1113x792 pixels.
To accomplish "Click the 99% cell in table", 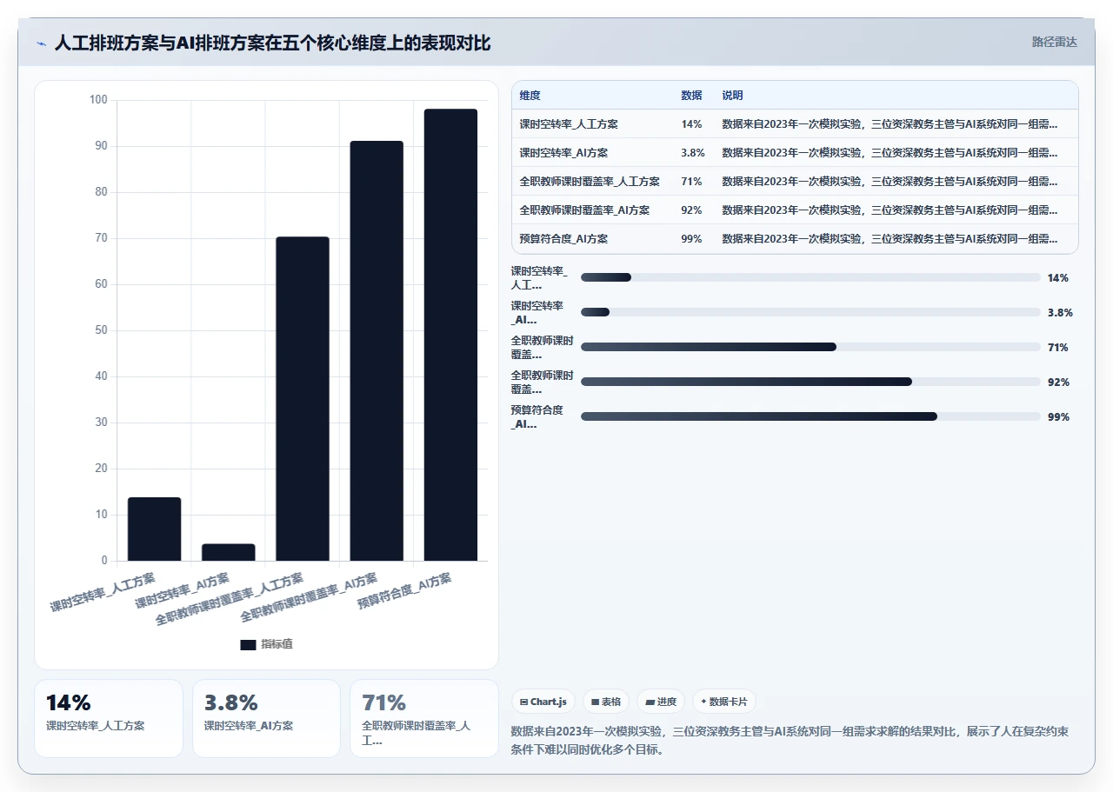I will tap(691, 239).
